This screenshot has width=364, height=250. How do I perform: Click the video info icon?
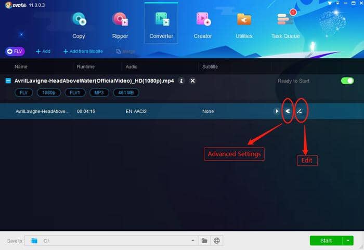click(x=181, y=81)
